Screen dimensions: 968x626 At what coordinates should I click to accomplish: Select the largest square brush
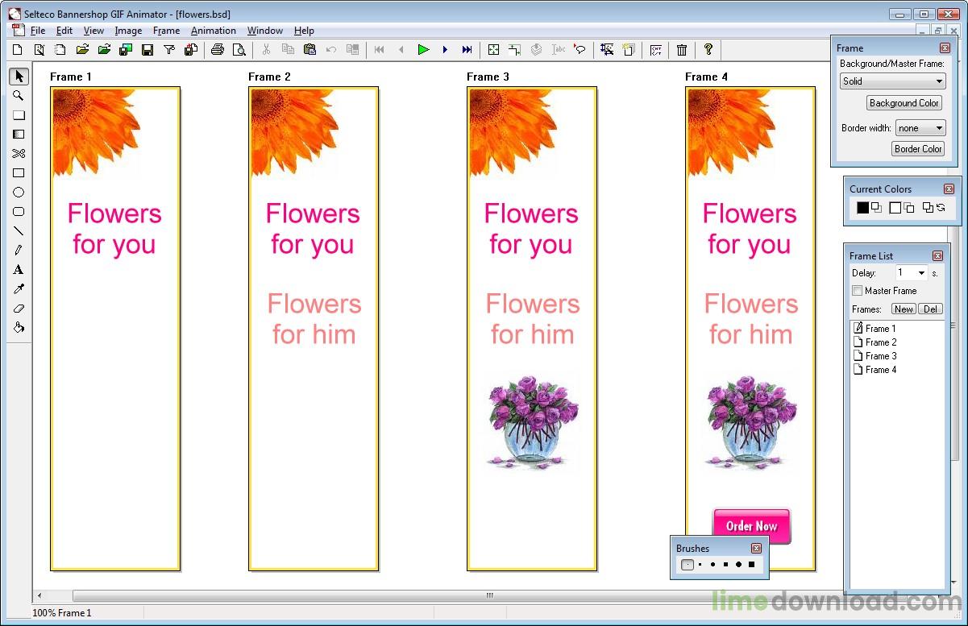751,565
